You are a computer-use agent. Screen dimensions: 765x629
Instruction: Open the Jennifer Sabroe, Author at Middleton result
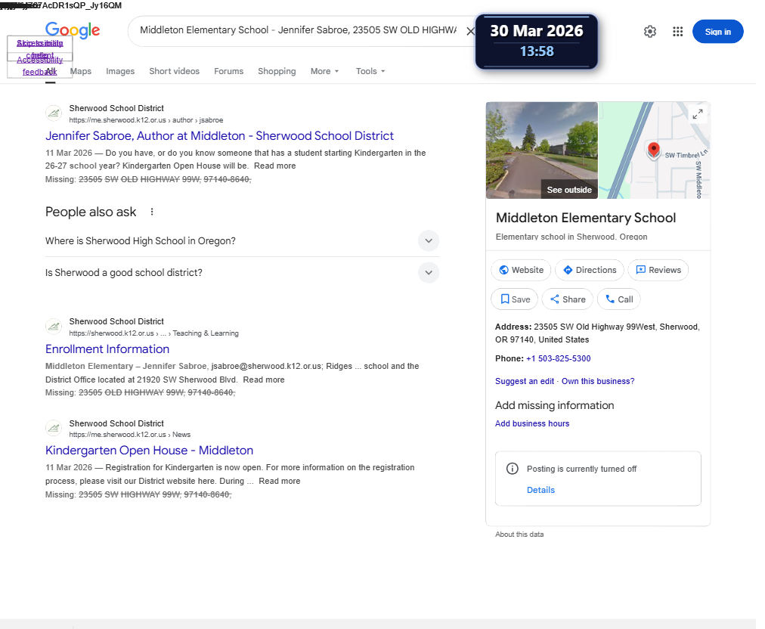(x=219, y=135)
